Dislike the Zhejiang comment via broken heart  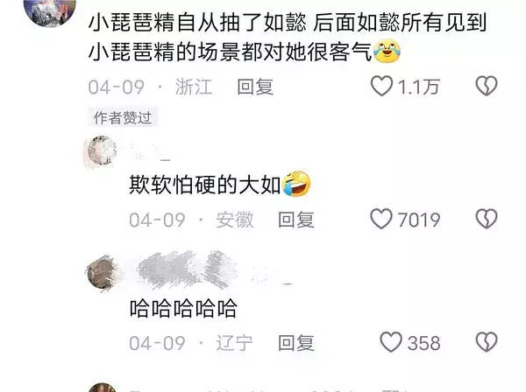[487, 86]
